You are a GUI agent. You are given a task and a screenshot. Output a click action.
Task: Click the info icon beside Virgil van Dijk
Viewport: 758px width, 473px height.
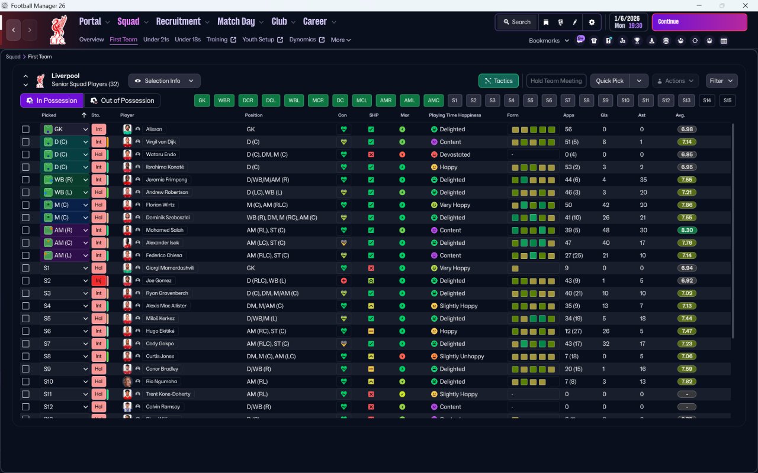138,142
